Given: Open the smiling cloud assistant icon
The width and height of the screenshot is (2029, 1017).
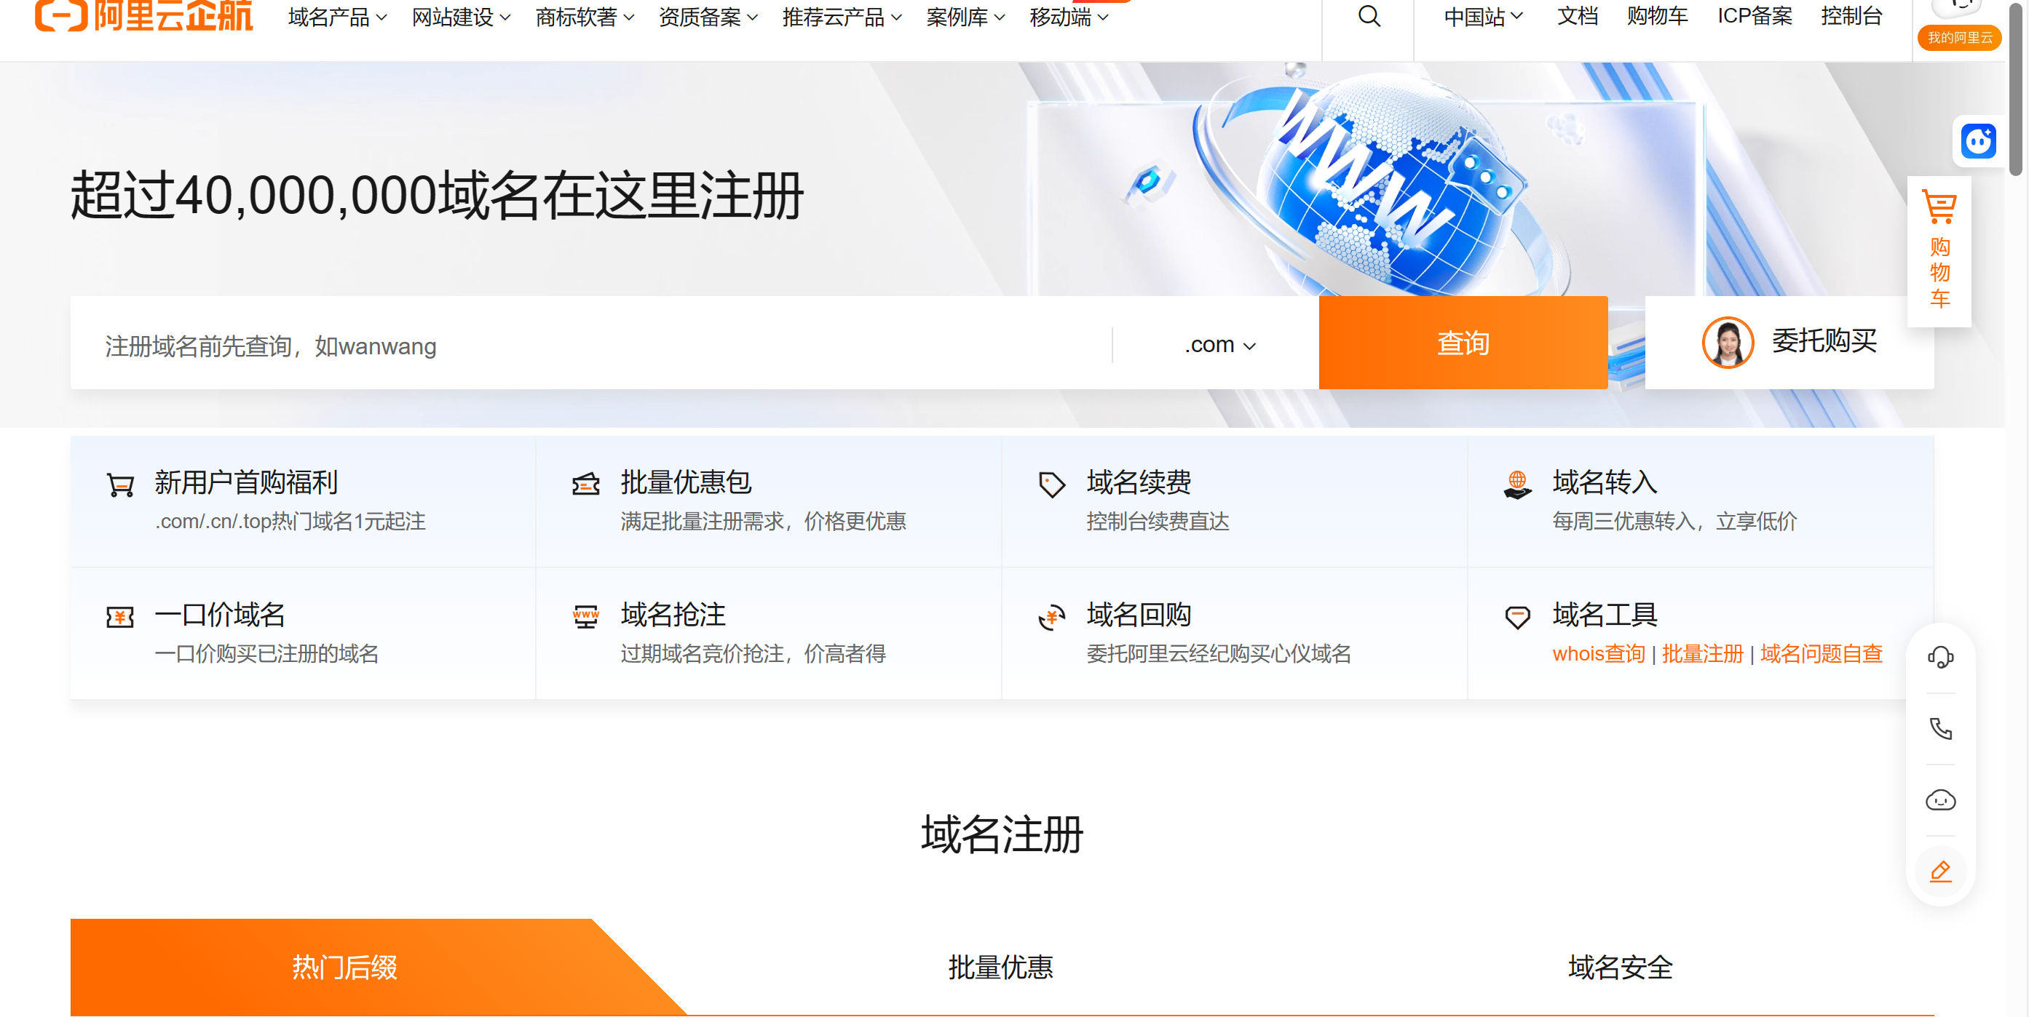Looking at the screenshot, I should [1941, 800].
